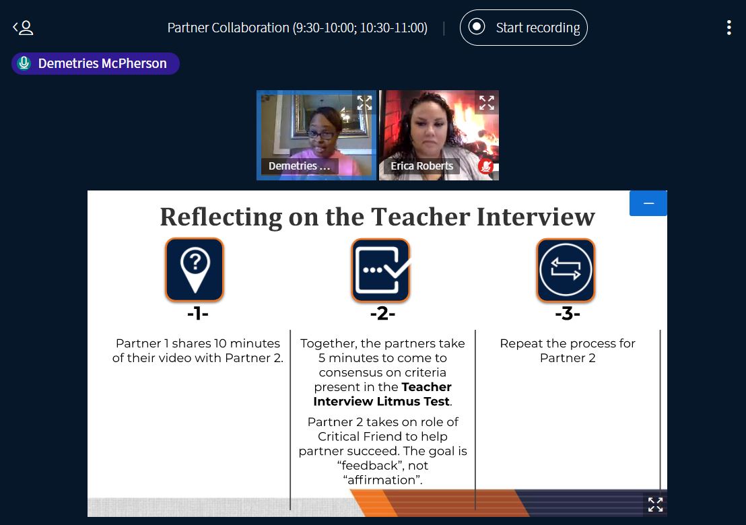Click the checklist checkmark icon for step 2
The height and width of the screenshot is (525, 746).
click(380, 270)
